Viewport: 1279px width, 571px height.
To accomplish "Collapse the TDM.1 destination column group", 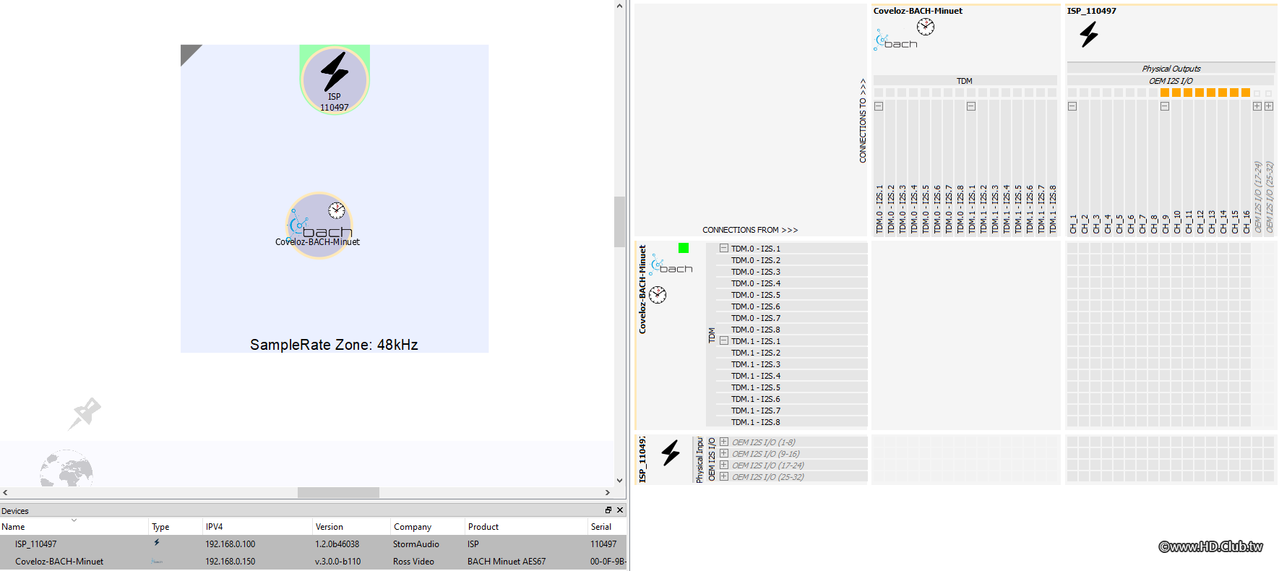I will (971, 106).
